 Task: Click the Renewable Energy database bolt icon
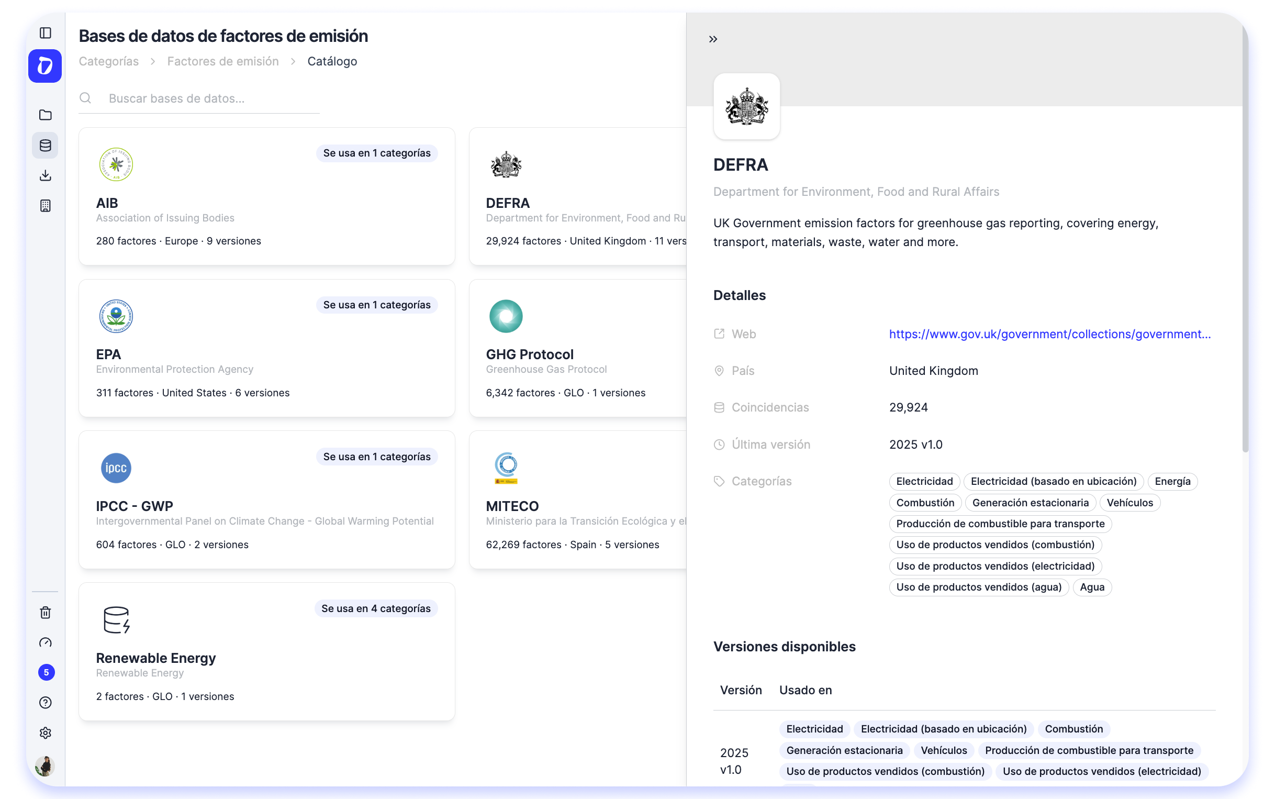click(116, 620)
